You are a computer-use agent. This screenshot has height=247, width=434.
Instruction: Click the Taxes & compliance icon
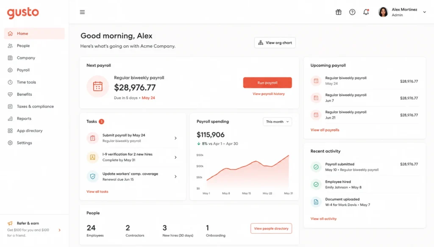tap(10, 106)
